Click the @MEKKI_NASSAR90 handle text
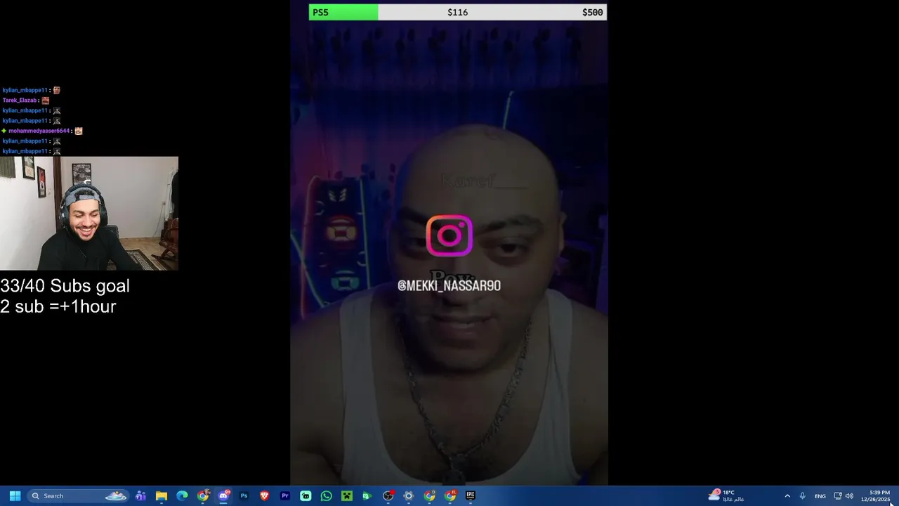Image resolution: width=899 pixels, height=506 pixels. click(449, 286)
